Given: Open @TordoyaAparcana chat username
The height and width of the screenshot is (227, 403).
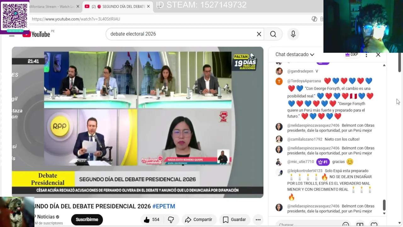Looking at the screenshot, I should tap(304, 81).
